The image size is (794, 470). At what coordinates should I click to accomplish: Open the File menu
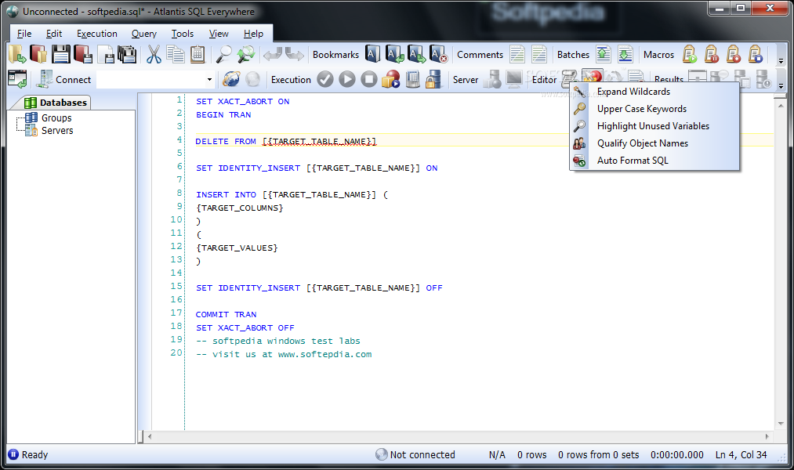pyautogui.click(x=24, y=34)
